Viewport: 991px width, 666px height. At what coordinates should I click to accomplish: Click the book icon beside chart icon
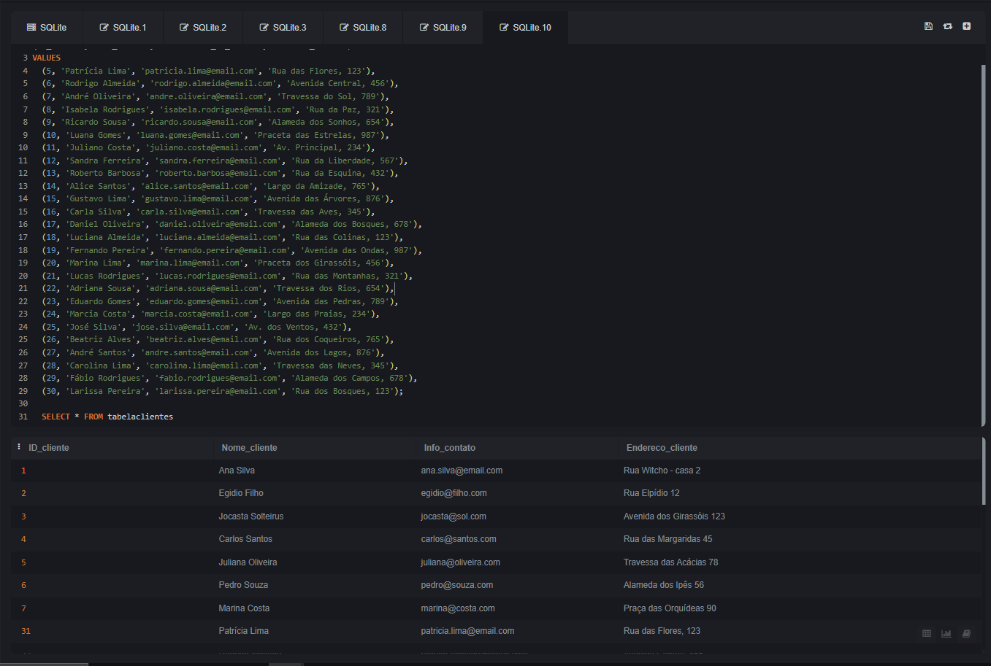tap(966, 633)
